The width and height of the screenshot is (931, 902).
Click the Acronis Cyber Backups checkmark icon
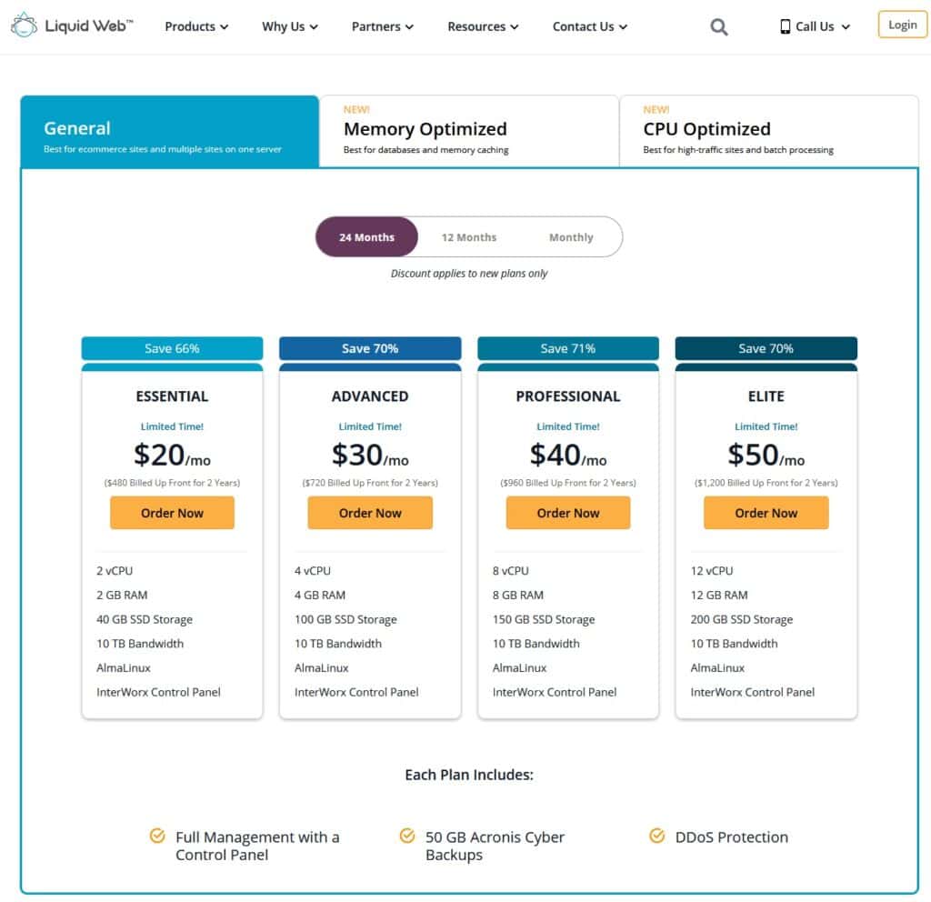tap(407, 835)
